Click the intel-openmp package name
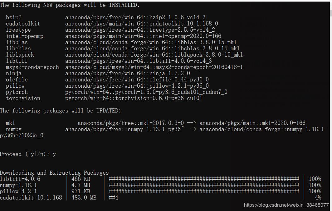This screenshot has height=211, width=332. point(25,36)
